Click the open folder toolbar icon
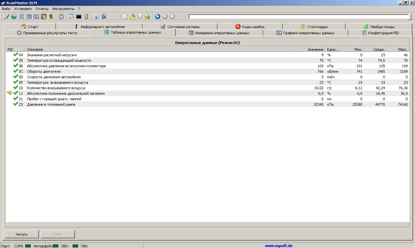This screenshot has height=248, width=415. coord(133,16)
